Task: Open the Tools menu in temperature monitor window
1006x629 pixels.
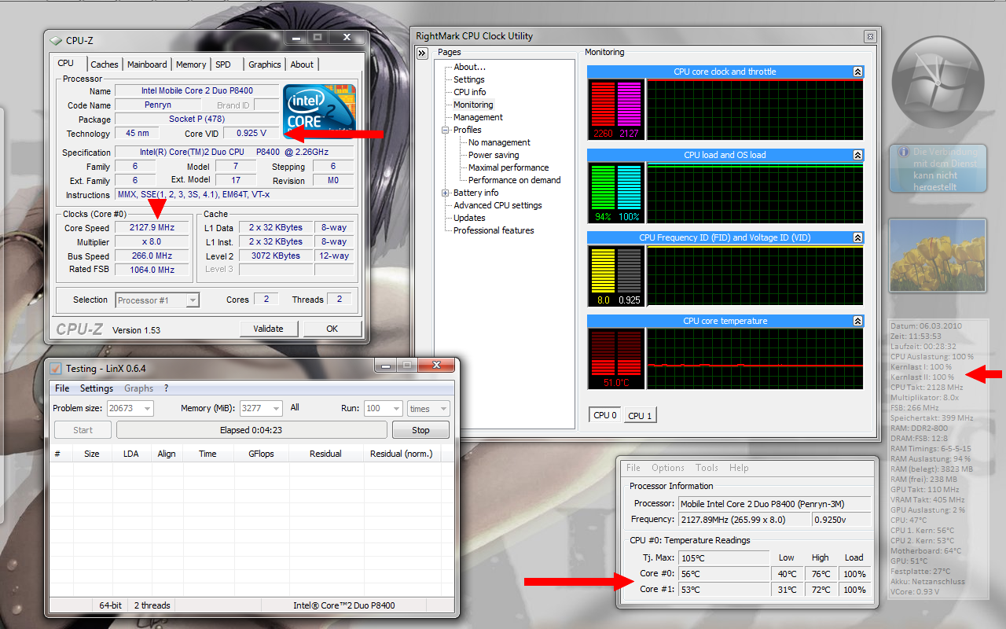Action: tap(707, 468)
